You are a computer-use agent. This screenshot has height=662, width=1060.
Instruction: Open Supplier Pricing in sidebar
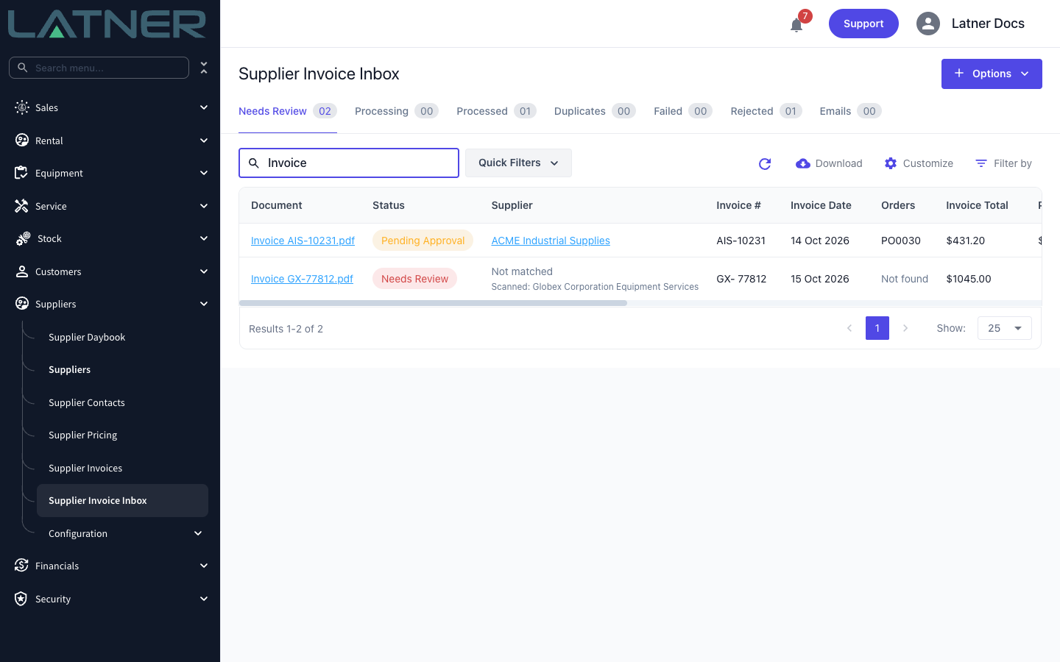coord(82,435)
